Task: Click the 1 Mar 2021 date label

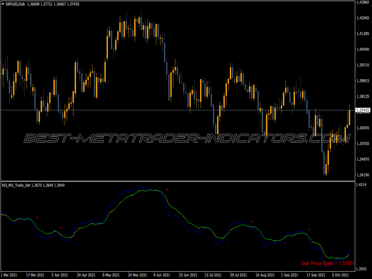Action: 9,275
